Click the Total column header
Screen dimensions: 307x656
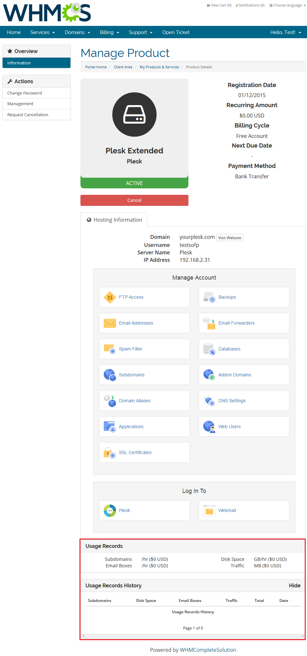pyautogui.click(x=259, y=600)
